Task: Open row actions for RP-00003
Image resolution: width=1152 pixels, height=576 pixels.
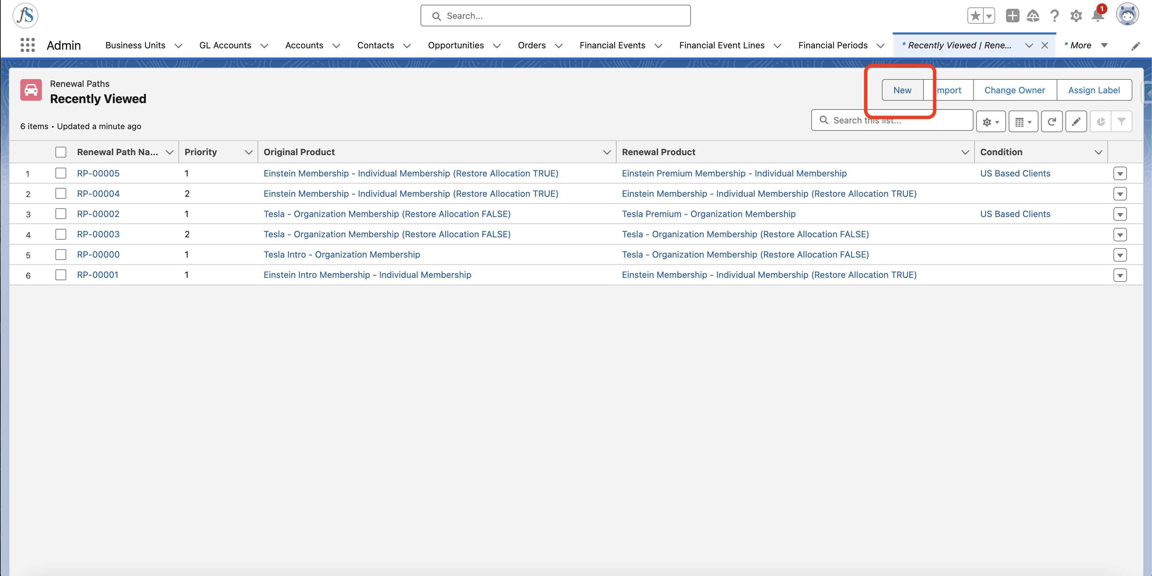Action: [1120, 235]
